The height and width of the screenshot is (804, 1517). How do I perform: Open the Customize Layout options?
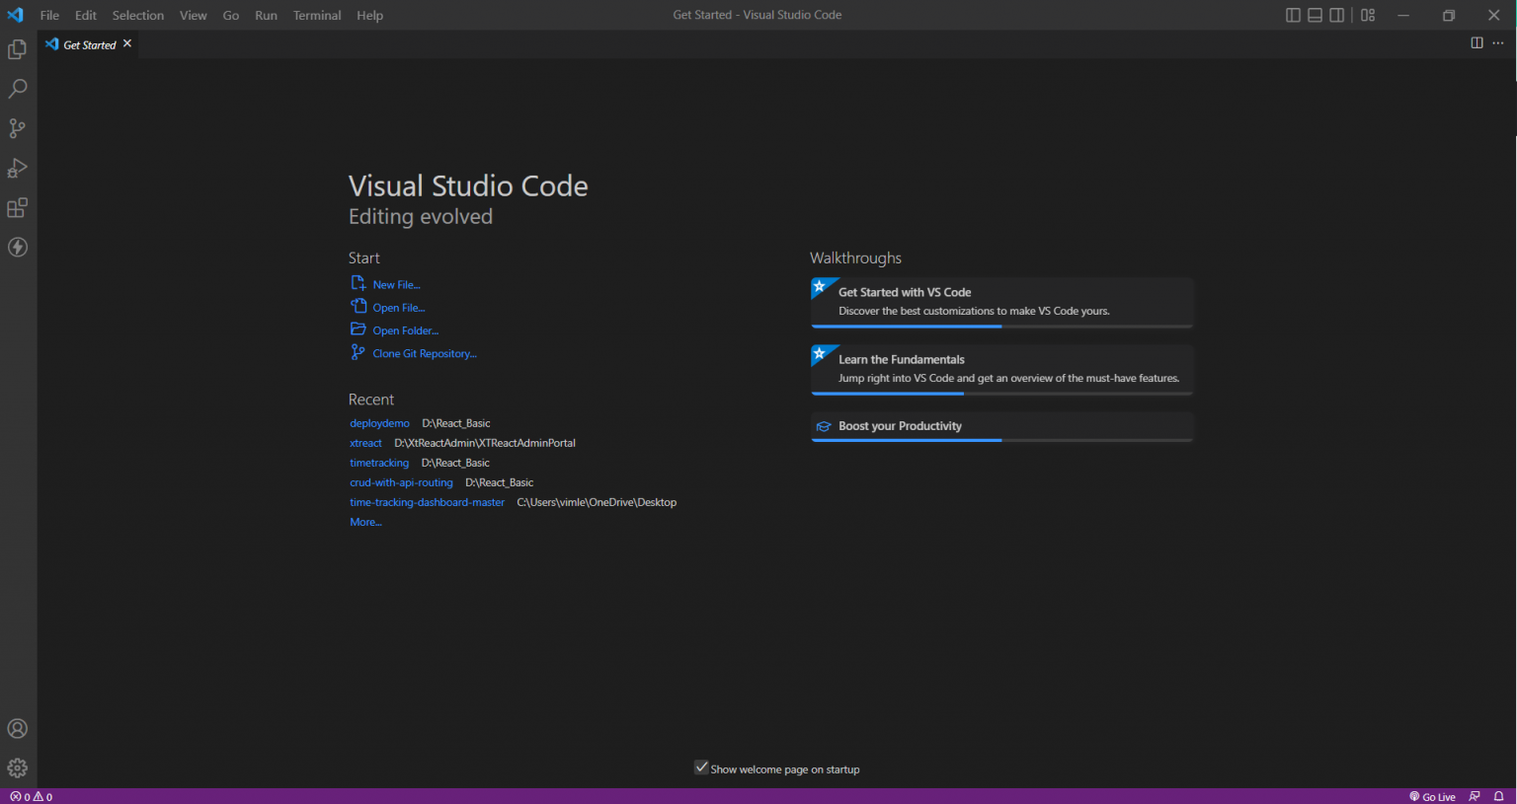(x=1368, y=15)
